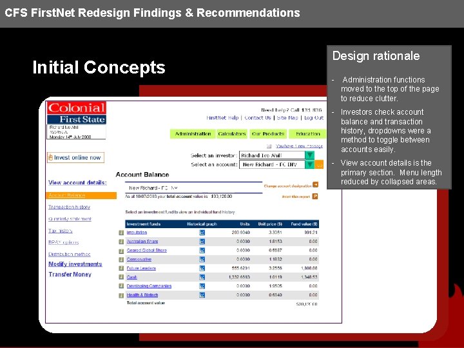
Task: Open the Select an account dropdown arrow
Action: click(x=309, y=164)
